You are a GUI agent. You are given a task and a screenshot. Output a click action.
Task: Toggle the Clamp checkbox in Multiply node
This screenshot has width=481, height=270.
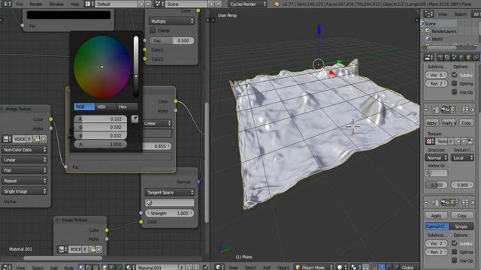(x=153, y=30)
